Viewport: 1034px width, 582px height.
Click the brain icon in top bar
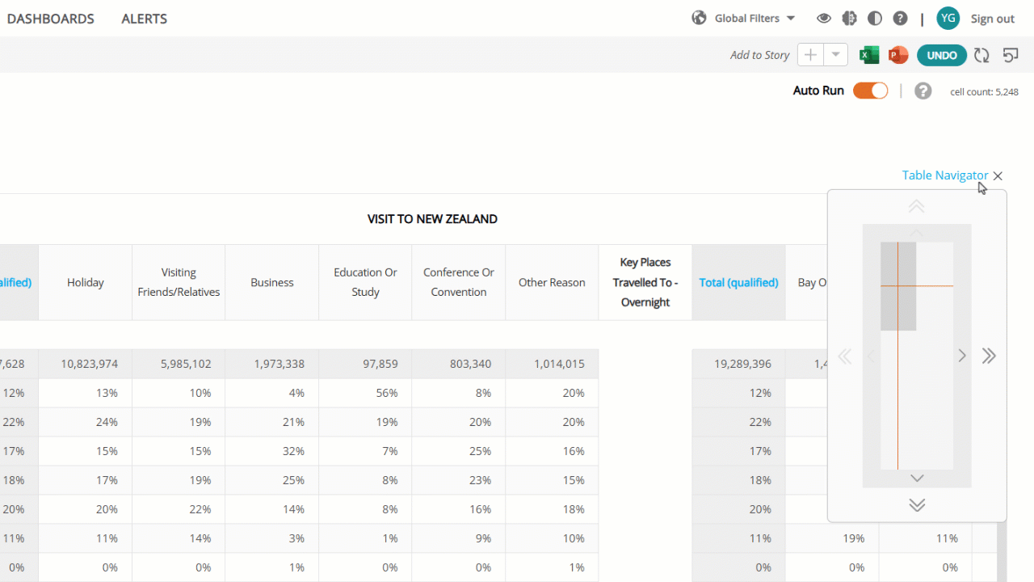[x=849, y=18]
